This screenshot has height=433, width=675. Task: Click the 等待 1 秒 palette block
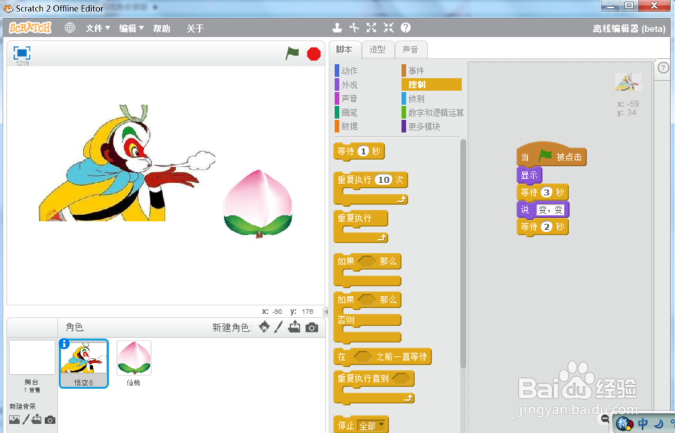click(359, 152)
